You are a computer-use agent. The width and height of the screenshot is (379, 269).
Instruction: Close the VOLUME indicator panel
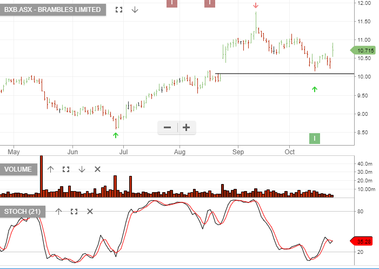click(x=97, y=169)
